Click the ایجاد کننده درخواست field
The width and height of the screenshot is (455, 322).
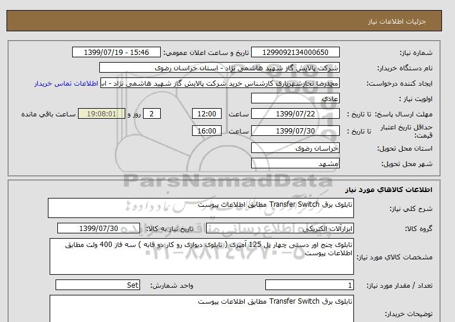pos(220,83)
